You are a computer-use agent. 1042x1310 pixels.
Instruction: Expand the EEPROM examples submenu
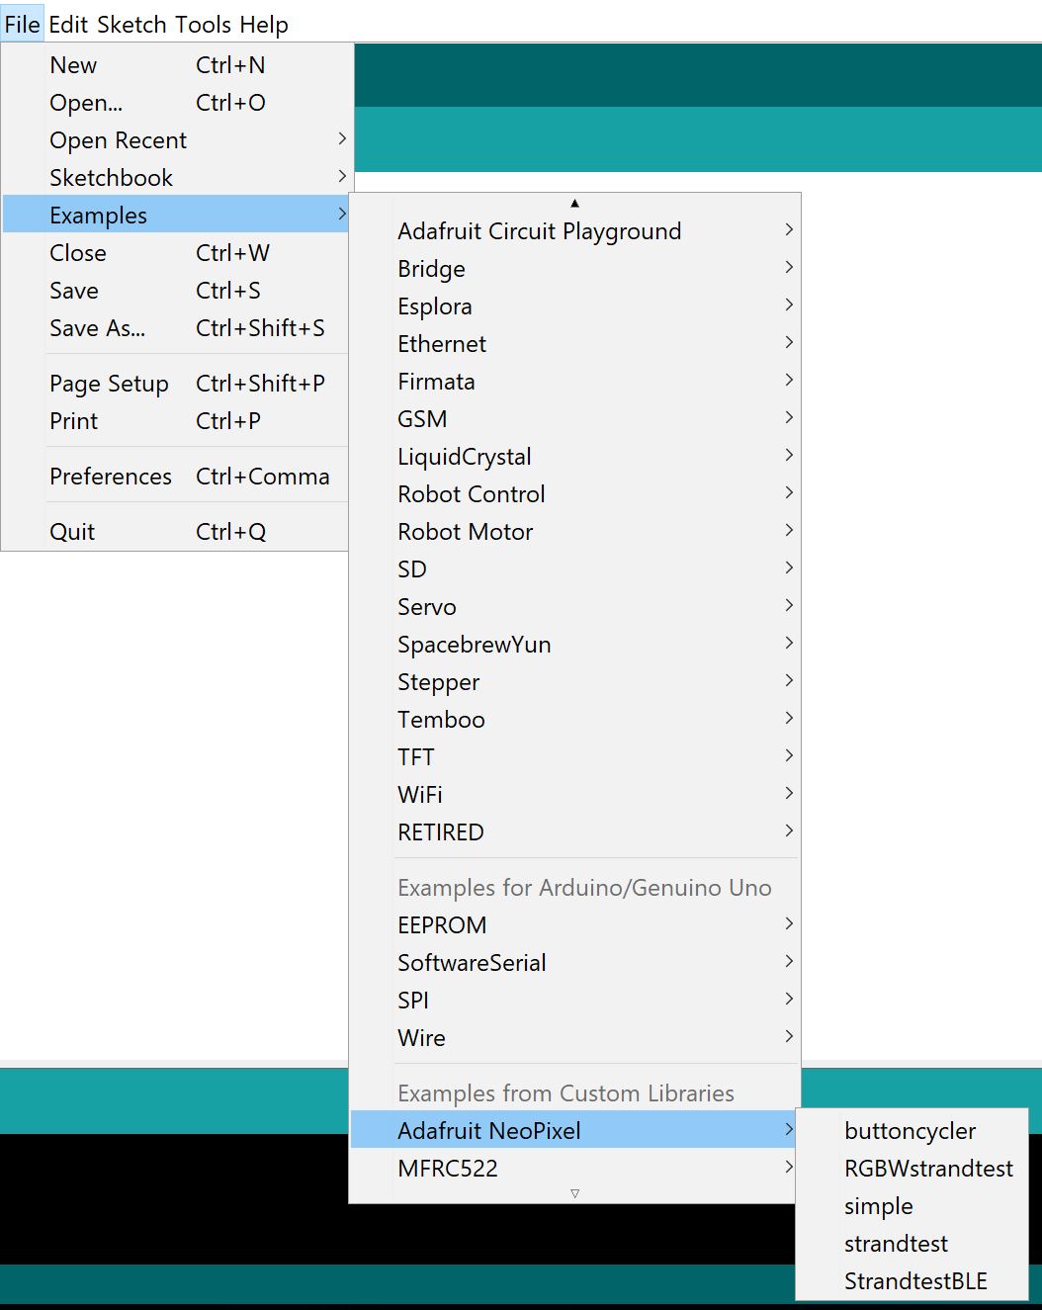442,925
